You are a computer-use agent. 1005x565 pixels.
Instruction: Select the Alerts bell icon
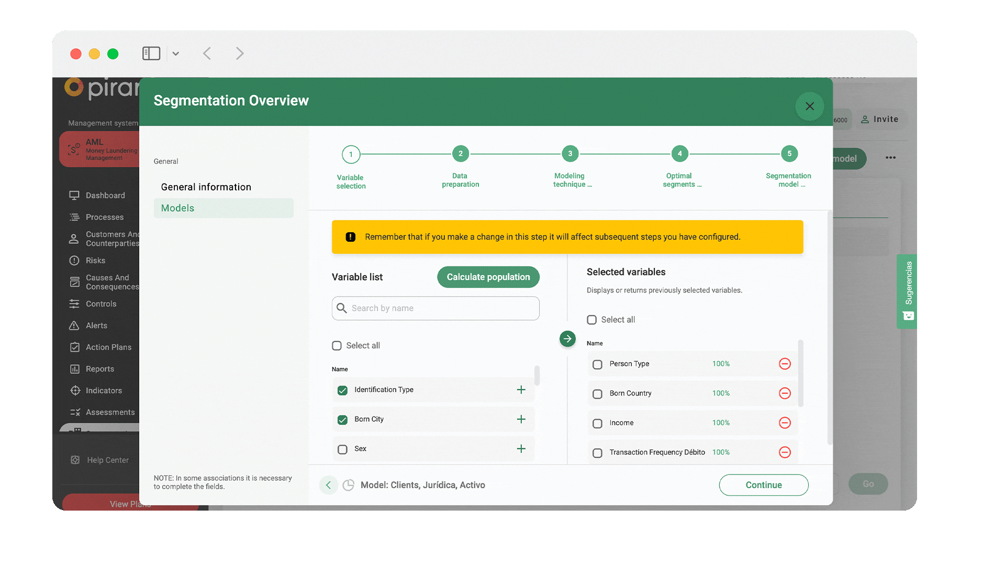(x=75, y=325)
